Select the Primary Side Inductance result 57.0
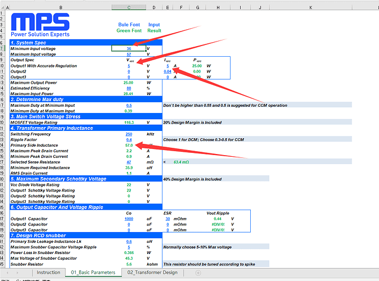The image size is (379, 281). click(129, 145)
